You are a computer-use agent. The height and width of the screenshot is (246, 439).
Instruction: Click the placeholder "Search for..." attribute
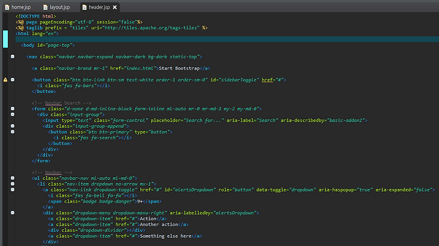[x=187, y=120]
